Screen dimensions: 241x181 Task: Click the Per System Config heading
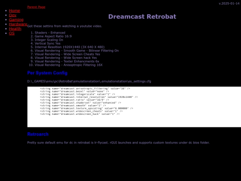pos(47,73)
